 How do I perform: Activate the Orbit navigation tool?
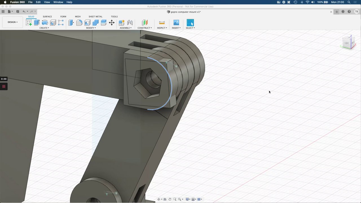159,199
